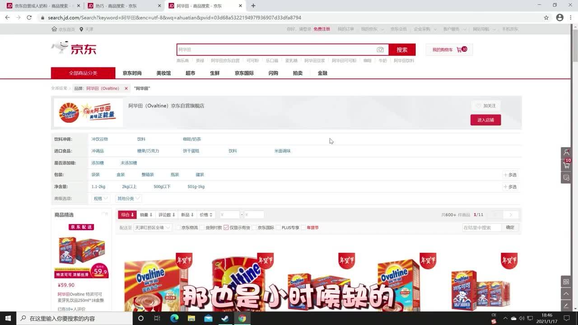Click the Chrome icon on the taskbar
The height and width of the screenshot is (325, 578).
(242, 318)
